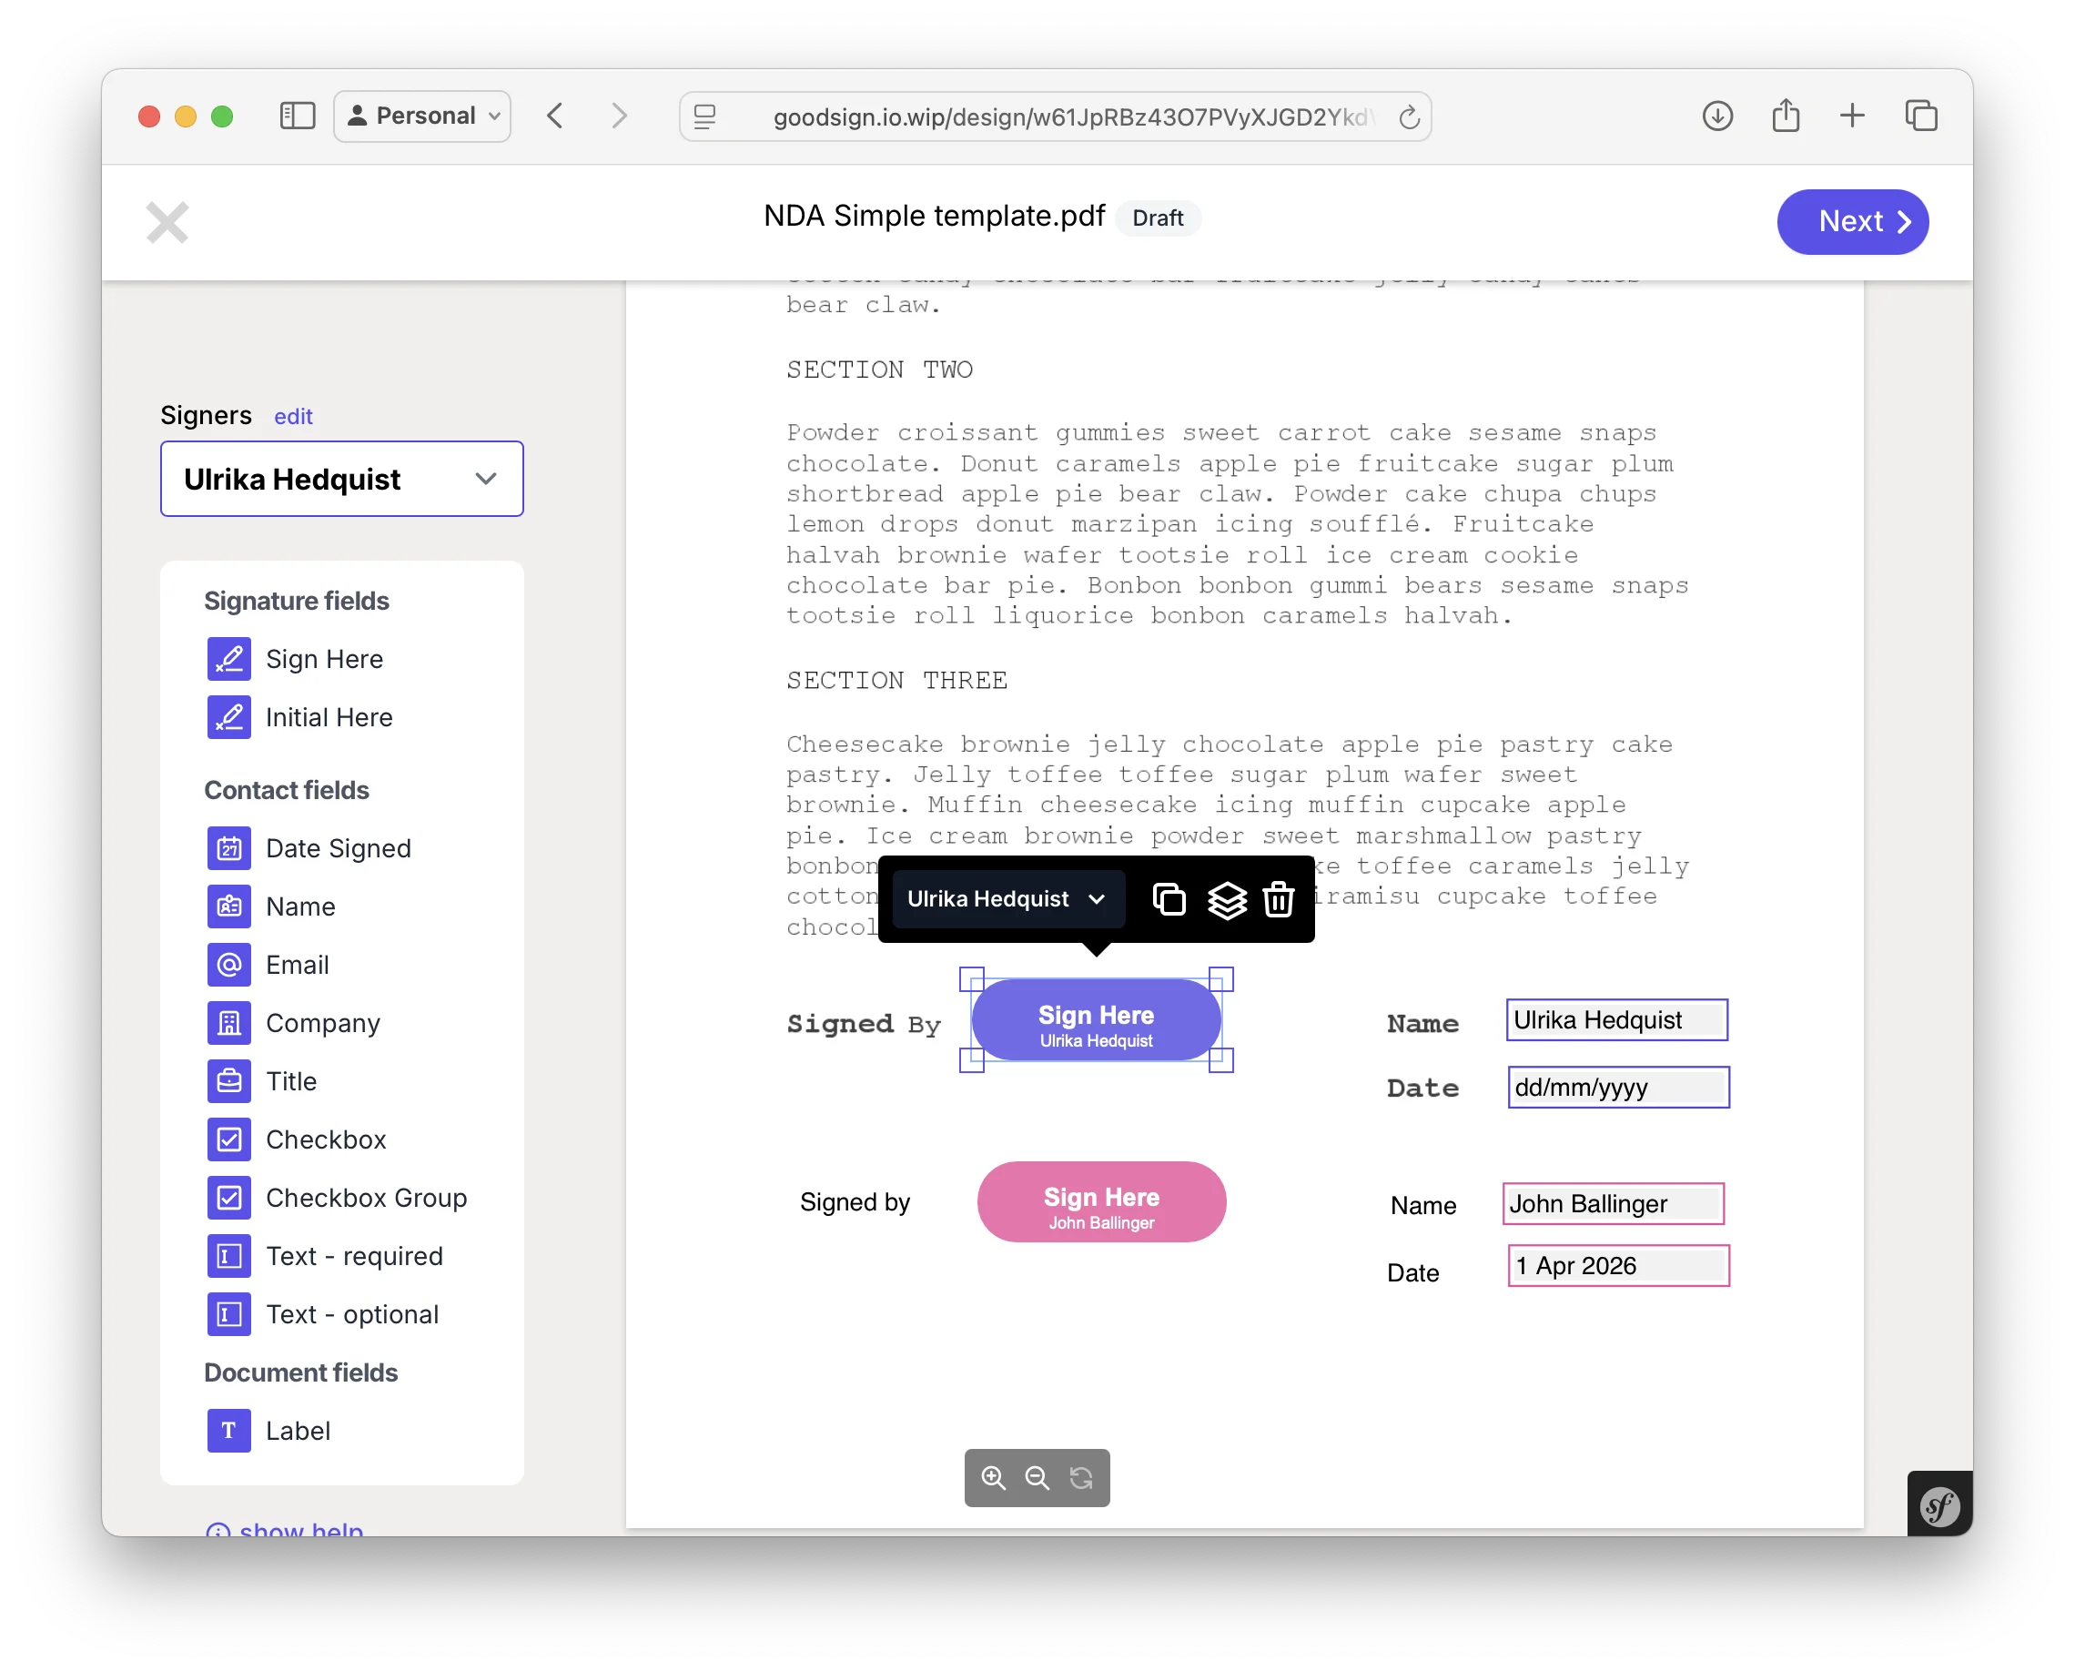The width and height of the screenshot is (2075, 1671).
Task: Delete the selected Sign Here field
Action: [1277, 899]
